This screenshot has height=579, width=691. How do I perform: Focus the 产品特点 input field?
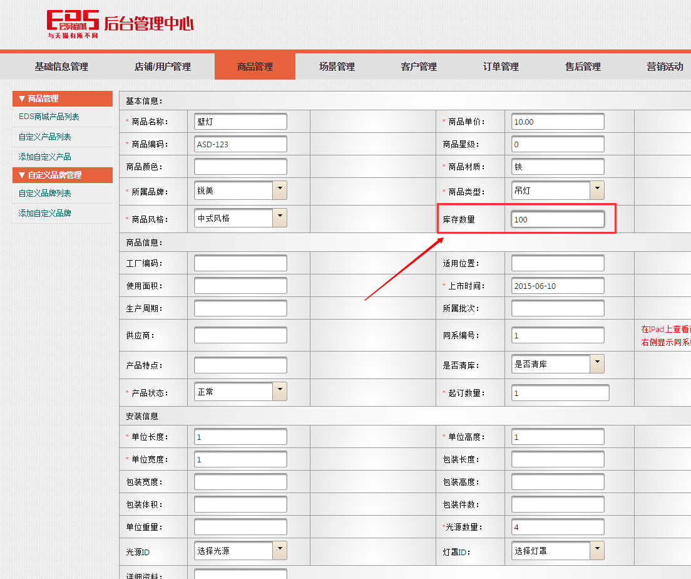coord(240,365)
